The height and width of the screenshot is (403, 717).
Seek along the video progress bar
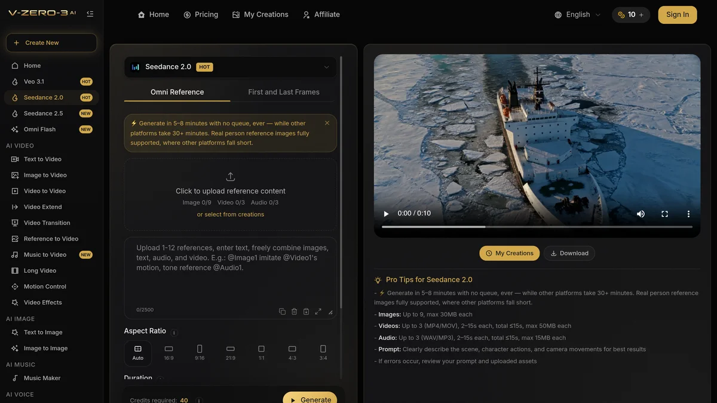point(537,227)
